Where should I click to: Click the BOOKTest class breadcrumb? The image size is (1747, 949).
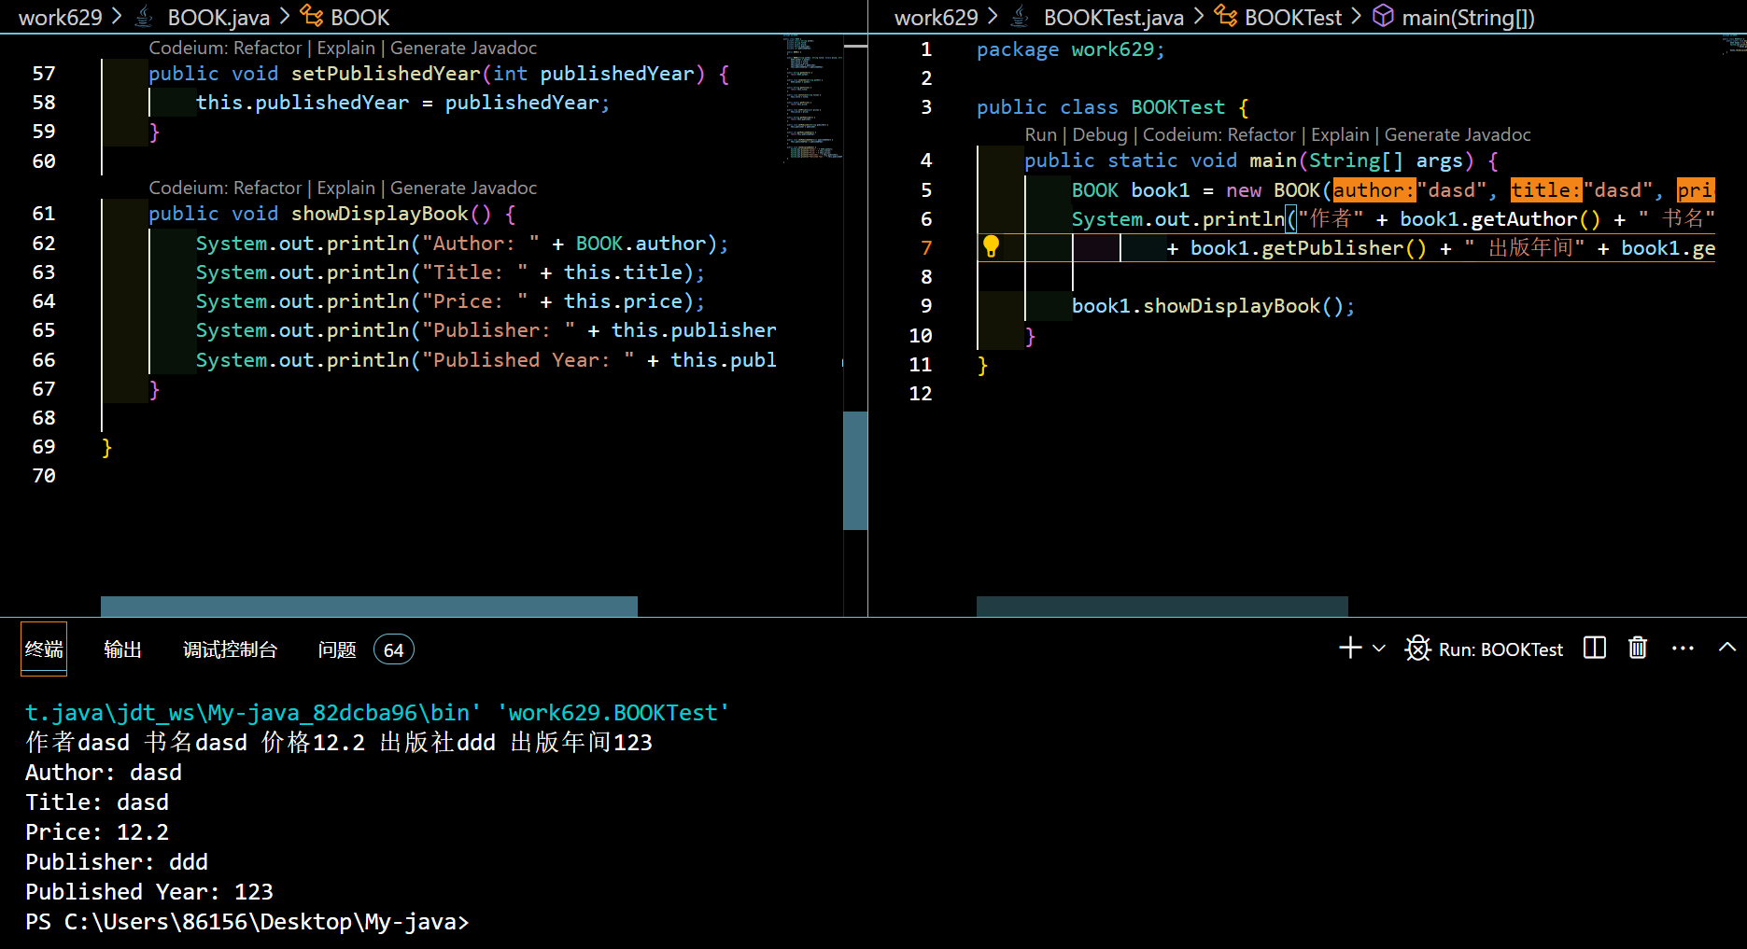coord(1292,17)
